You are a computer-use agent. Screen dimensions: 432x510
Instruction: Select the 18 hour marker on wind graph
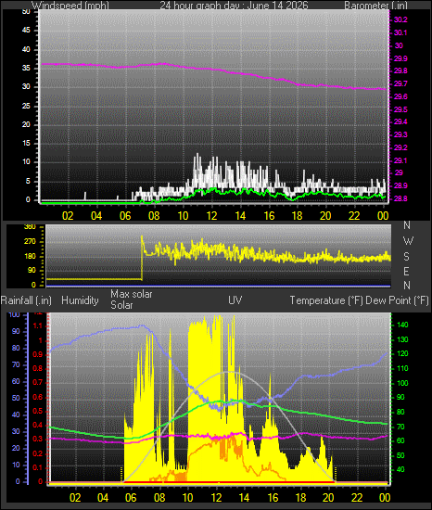point(297,216)
